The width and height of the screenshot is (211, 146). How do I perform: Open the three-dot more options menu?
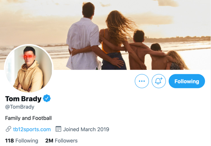tap(142, 81)
